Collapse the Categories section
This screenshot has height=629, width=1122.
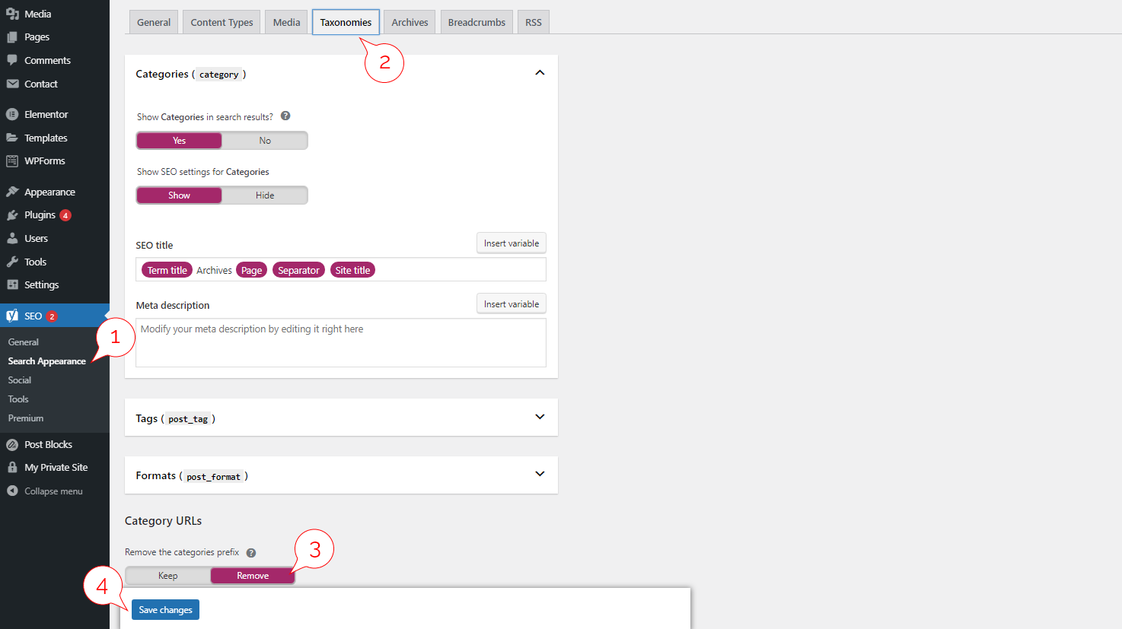pyautogui.click(x=540, y=73)
